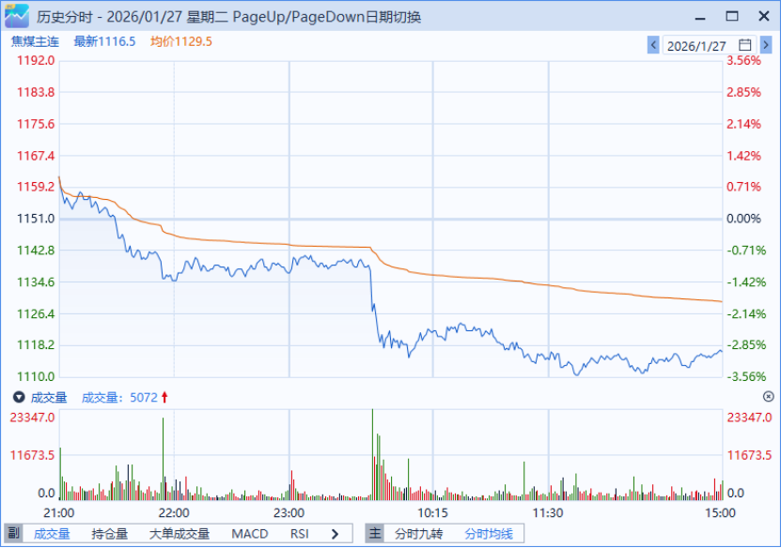
Task: Maximize the 历史分时 window
Action: pyautogui.click(x=732, y=16)
